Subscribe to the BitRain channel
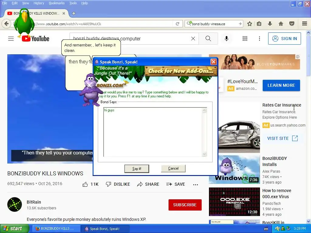 point(185,205)
